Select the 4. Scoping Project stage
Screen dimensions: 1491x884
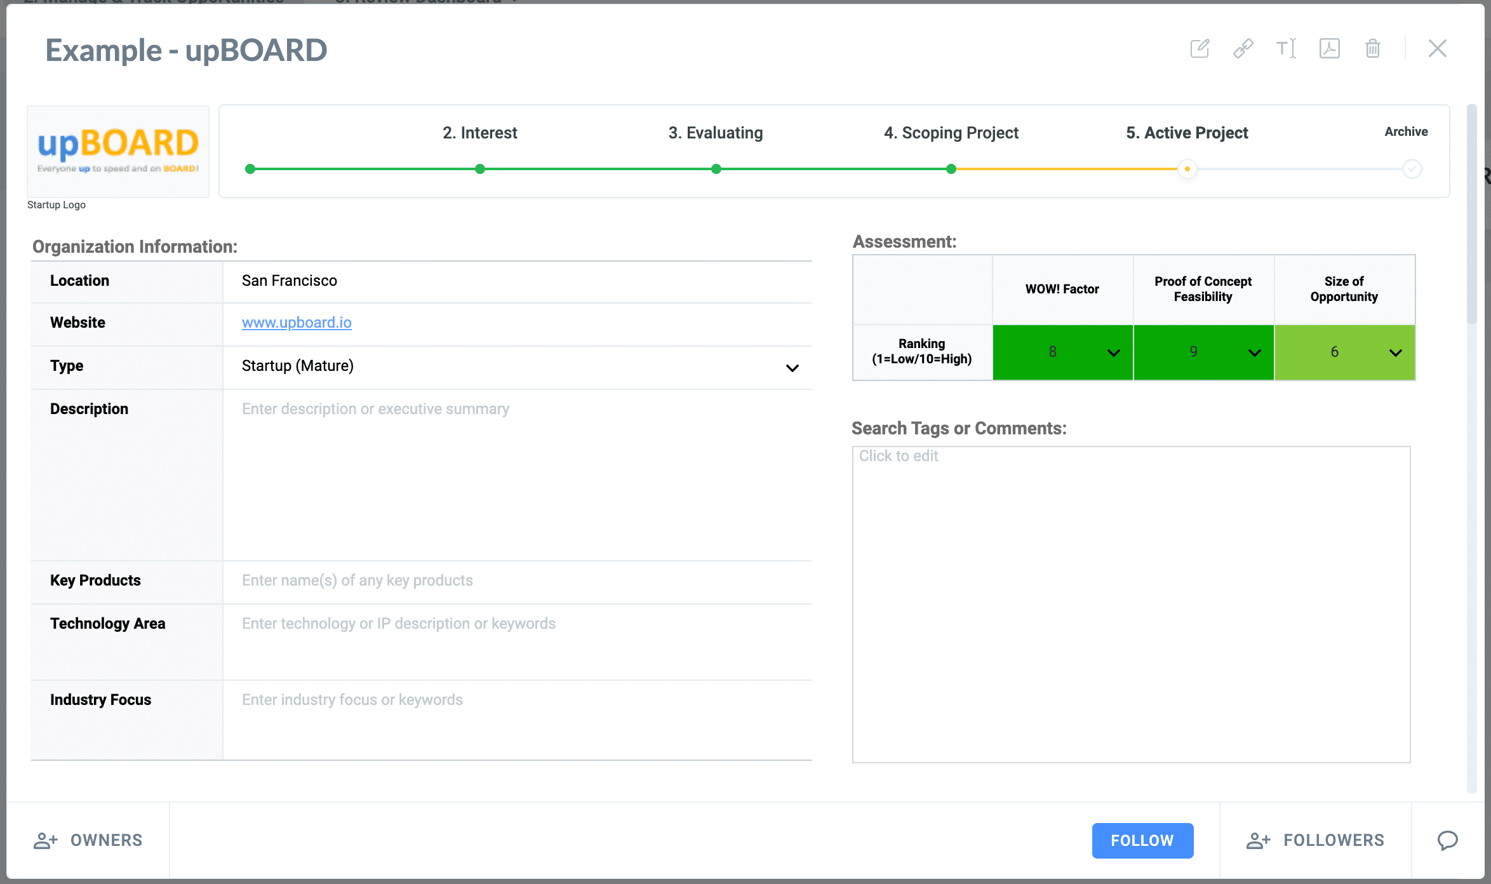951,133
